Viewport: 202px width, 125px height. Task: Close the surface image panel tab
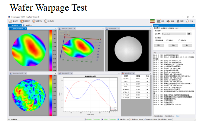coord(119,29)
